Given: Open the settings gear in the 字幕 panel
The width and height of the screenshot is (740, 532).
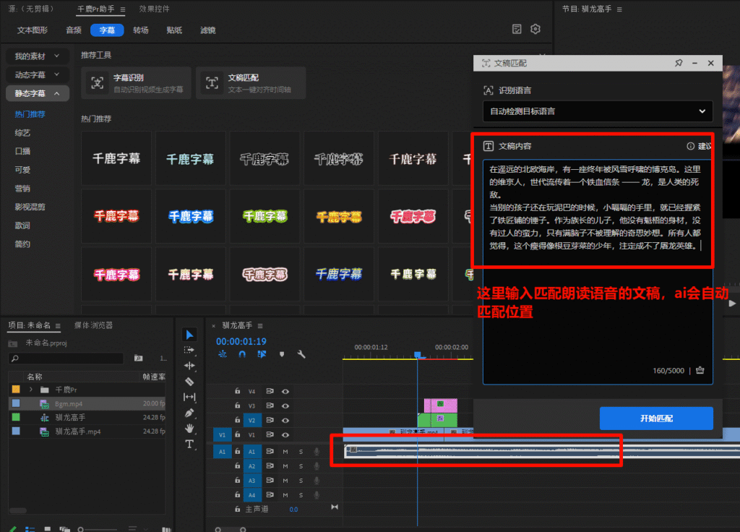Looking at the screenshot, I should pos(535,29).
